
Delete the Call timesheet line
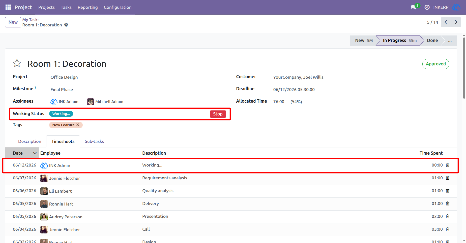pyautogui.click(x=448, y=229)
